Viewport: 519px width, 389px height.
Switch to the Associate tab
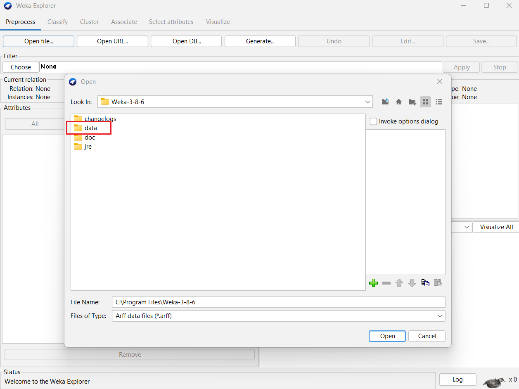[124, 22]
